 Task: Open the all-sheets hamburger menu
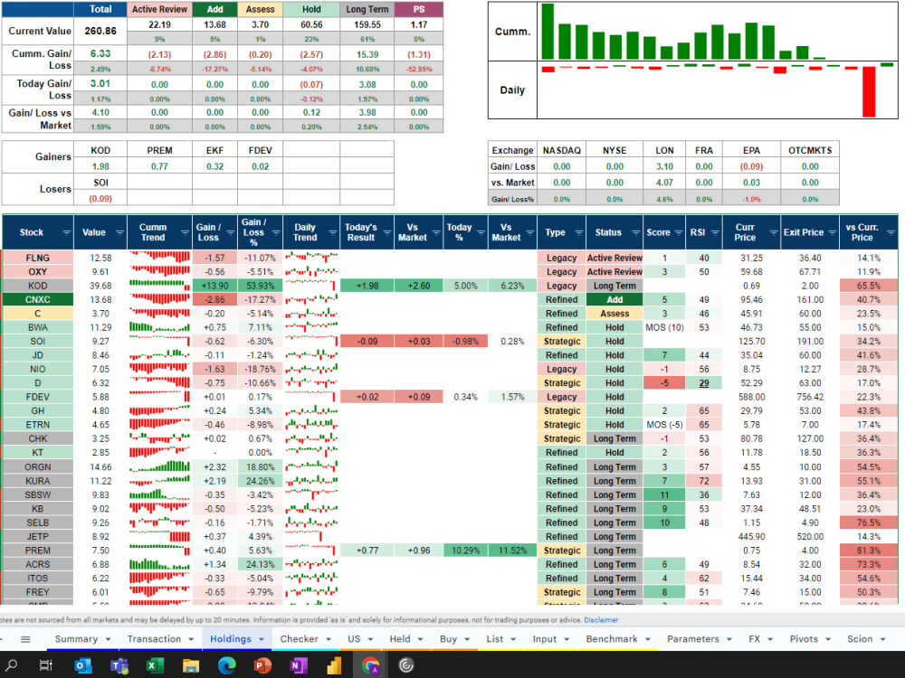[26, 638]
